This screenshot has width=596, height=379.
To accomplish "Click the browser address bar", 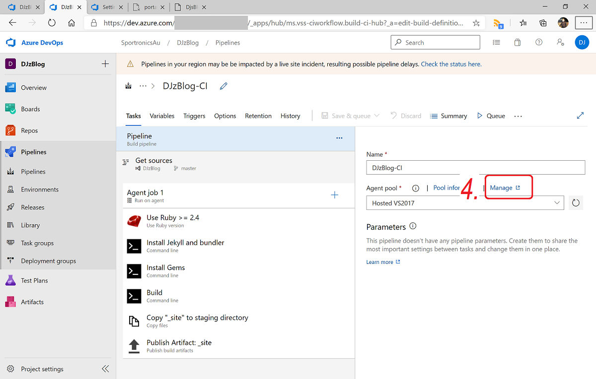I will tap(284, 23).
